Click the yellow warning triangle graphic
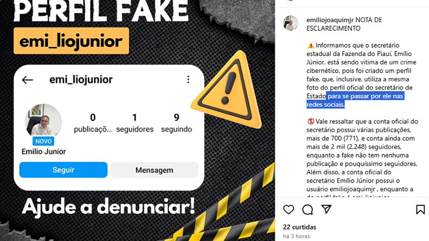429x241 pixels. [x=228, y=89]
